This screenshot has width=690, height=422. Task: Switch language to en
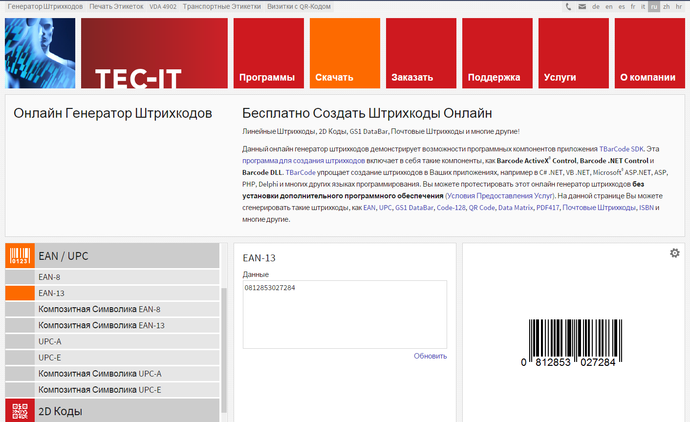coord(609,6)
